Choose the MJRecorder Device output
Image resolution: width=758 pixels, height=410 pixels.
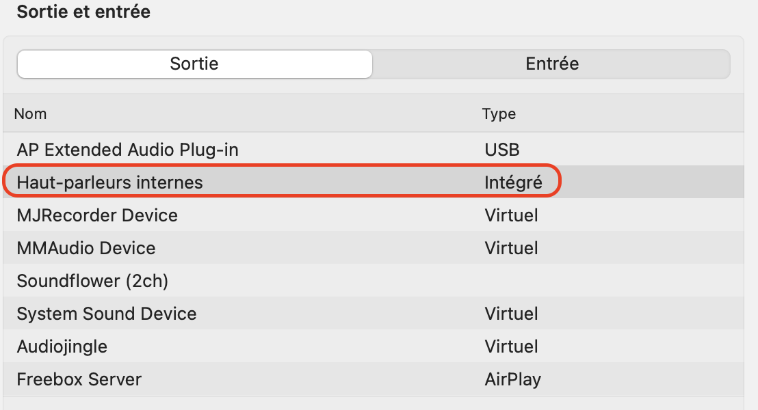pos(97,215)
